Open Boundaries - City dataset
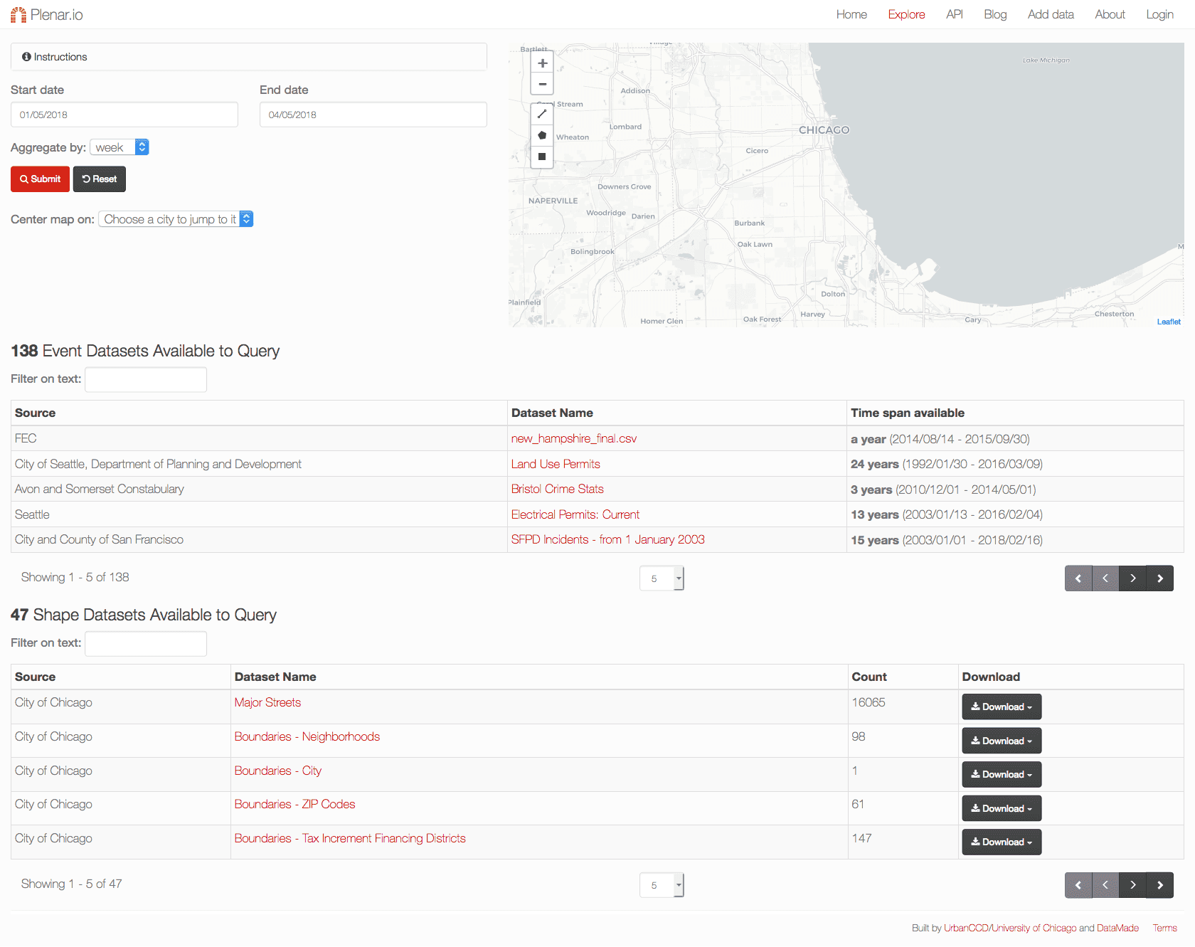This screenshot has height=947, width=1195. pyautogui.click(x=278, y=771)
